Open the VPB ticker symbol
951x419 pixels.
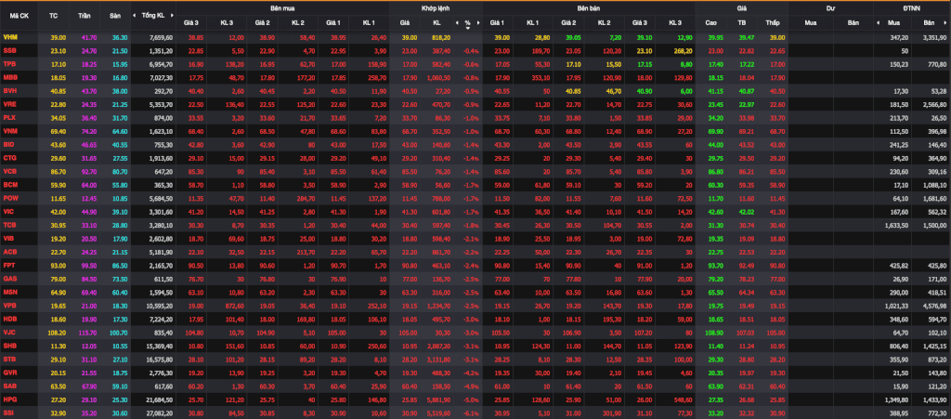9,305
